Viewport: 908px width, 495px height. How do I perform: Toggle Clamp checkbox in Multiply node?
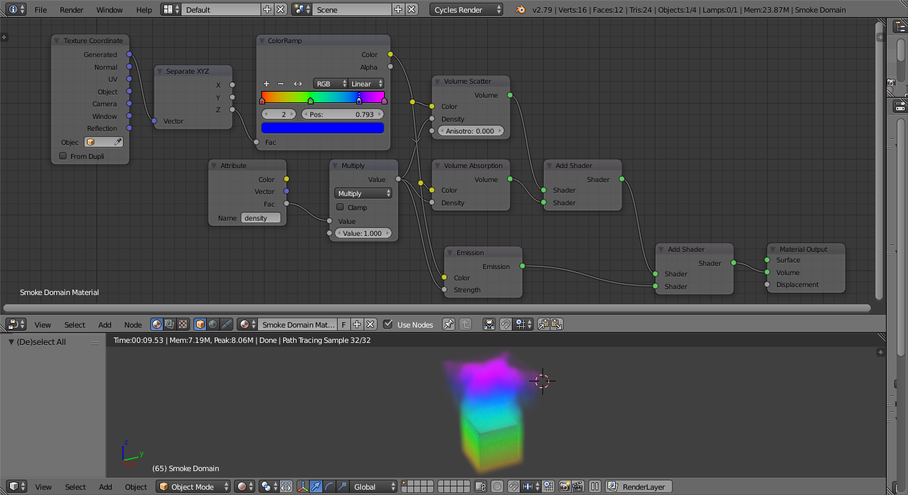pyautogui.click(x=340, y=207)
